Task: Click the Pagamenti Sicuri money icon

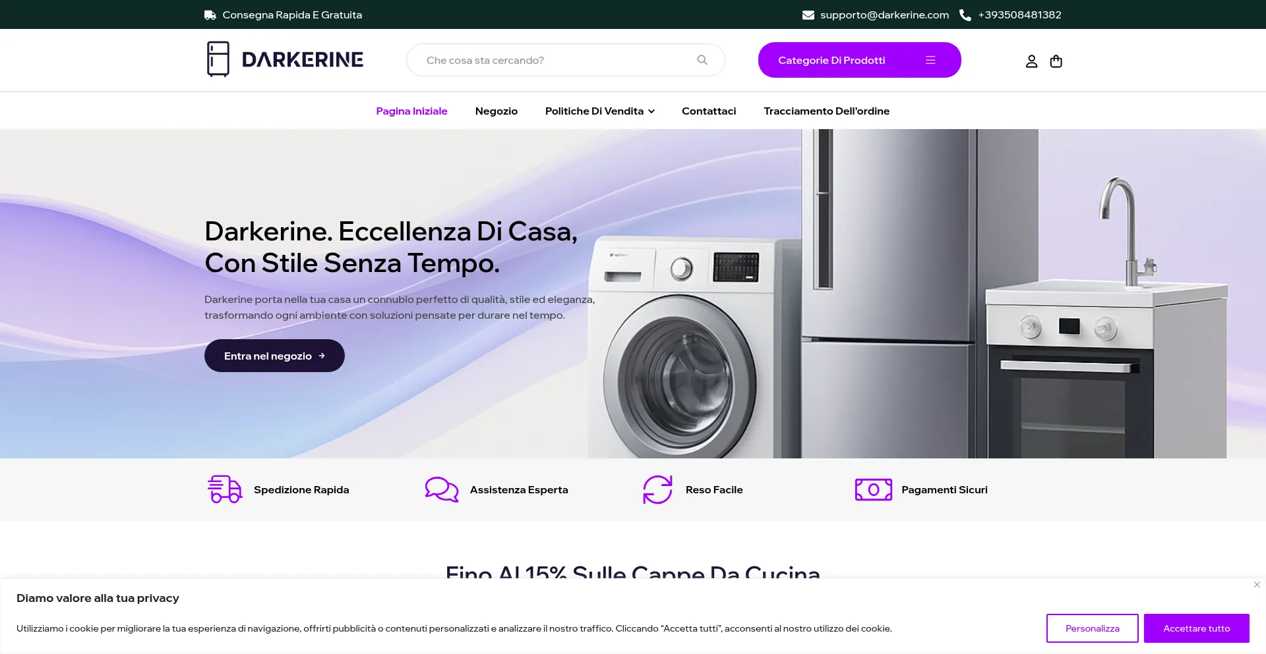Action: click(873, 489)
